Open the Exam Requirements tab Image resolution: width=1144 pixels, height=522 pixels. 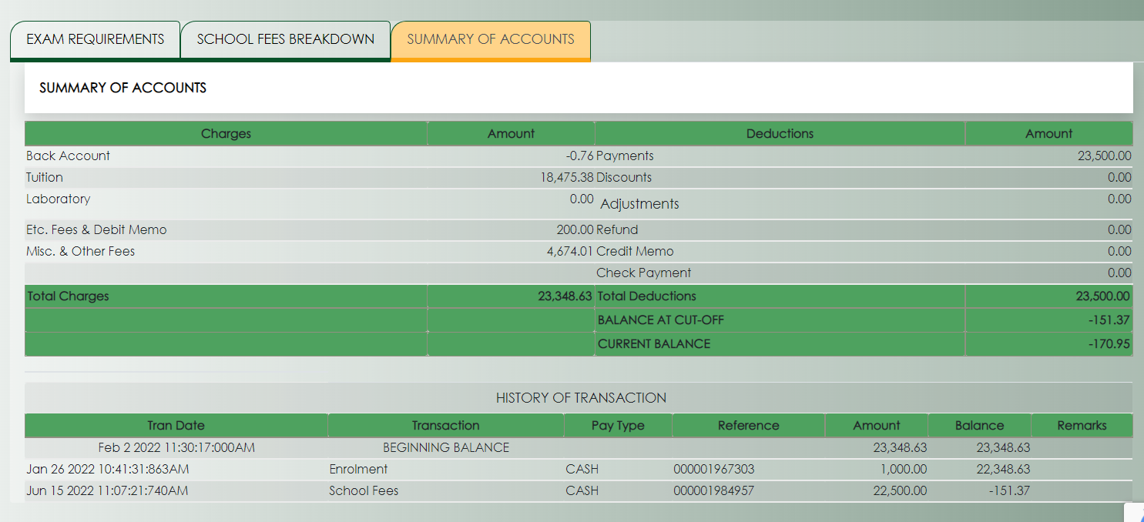pyautogui.click(x=95, y=39)
